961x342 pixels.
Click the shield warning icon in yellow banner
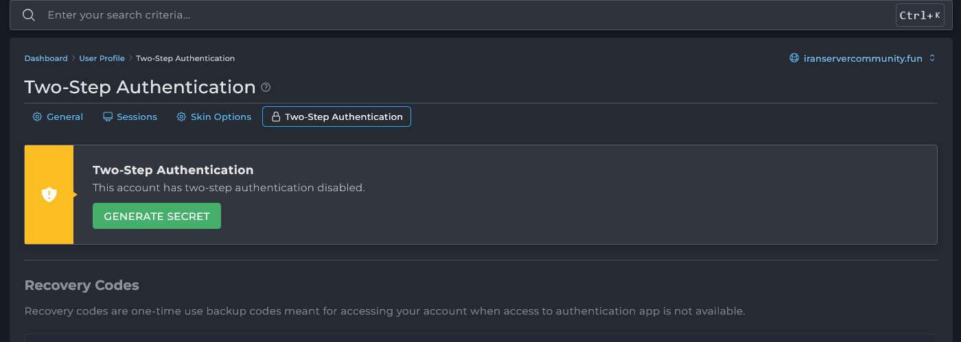(49, 195)
